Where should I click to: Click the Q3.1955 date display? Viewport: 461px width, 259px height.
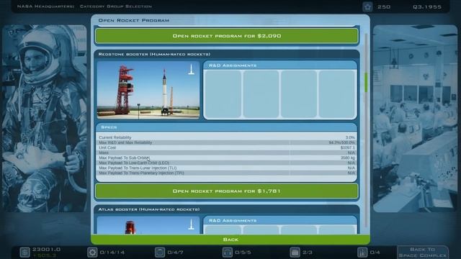coord(427,6)
